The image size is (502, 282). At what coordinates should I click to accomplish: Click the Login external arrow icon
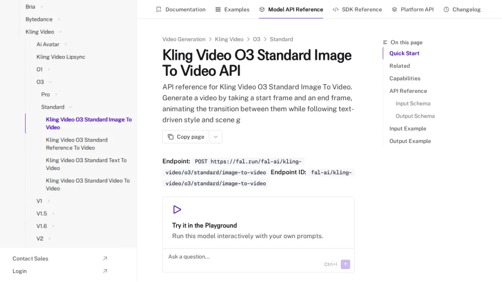pos(105,271)
